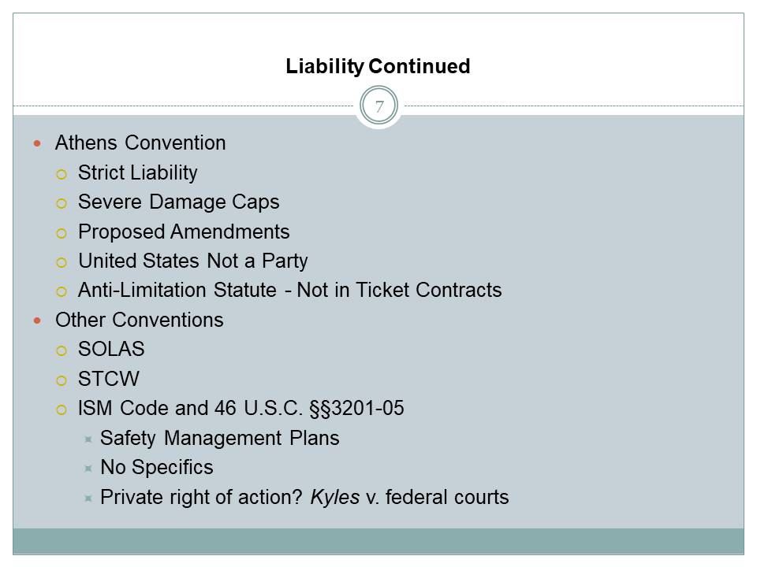Click the slide number 7 circle

point(379,107)
